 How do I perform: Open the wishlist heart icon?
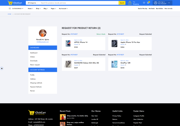click(x=144, y=3)
